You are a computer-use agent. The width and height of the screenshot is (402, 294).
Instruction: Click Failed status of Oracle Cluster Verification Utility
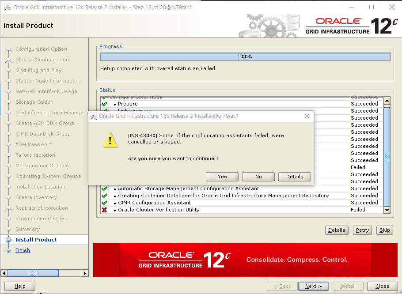(x=358, y=210)
